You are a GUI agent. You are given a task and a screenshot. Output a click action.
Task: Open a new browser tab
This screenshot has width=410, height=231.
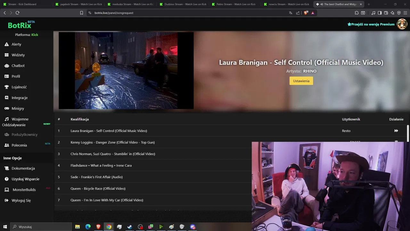pyautogui.click(x=369, y=4)
